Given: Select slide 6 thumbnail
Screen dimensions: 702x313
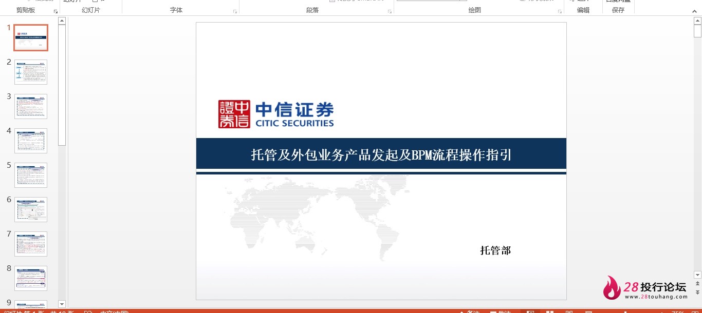Looking at the screenshot, I should coord(31,209).
